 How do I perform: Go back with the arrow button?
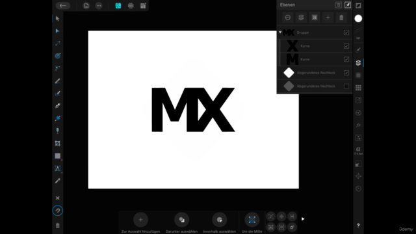coord(63,6)
